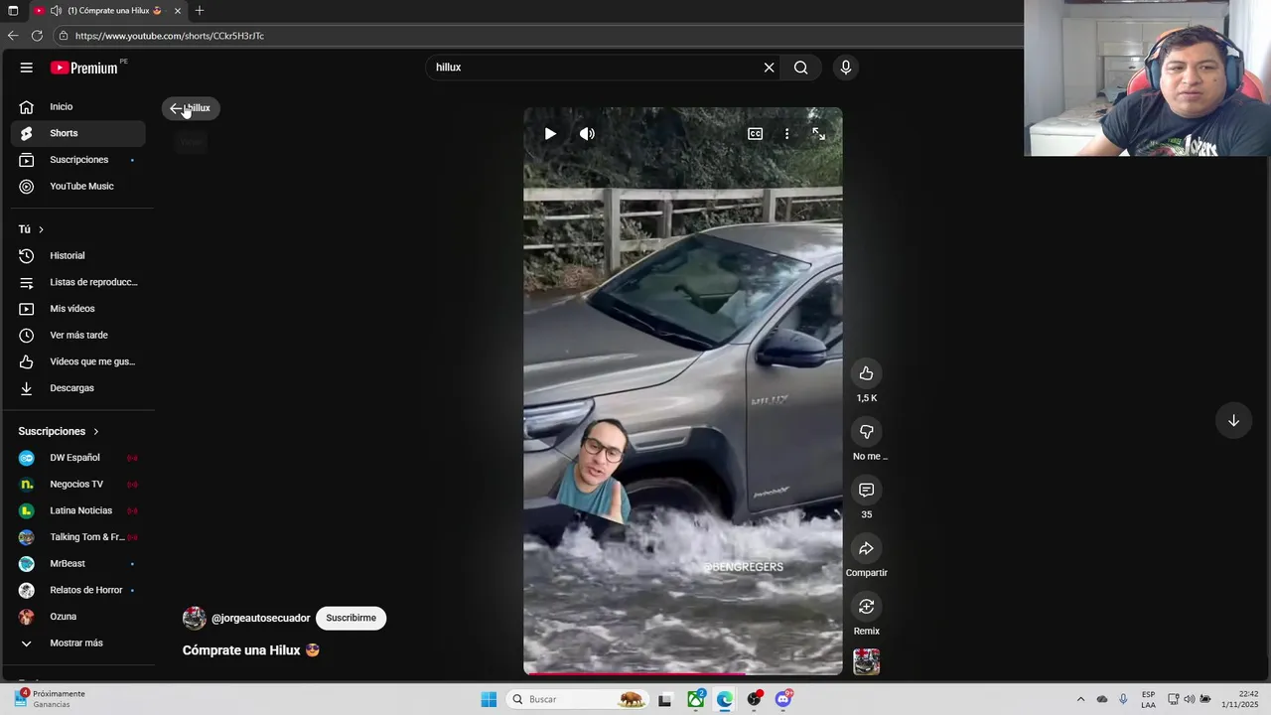1271x715 pixels.
Task: Open Ver más tarde in sidebar
Action: click(x=77, y=335)
